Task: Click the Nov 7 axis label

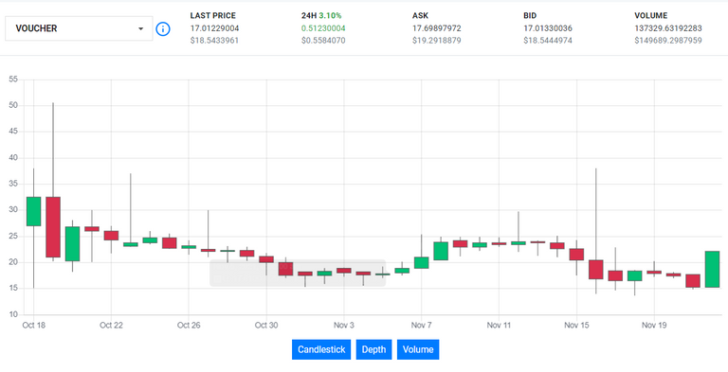Action: coord(422,326)
